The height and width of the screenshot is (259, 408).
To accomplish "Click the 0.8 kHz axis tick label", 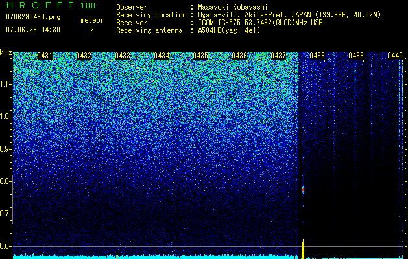I will [5, 181].
